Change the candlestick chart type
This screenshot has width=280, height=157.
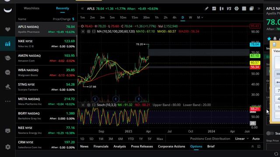click(x=221, y=9)
